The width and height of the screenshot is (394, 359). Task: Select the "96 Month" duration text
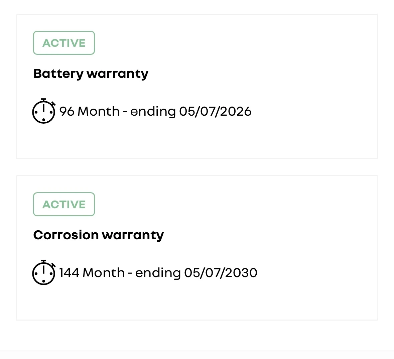(89, 111)
